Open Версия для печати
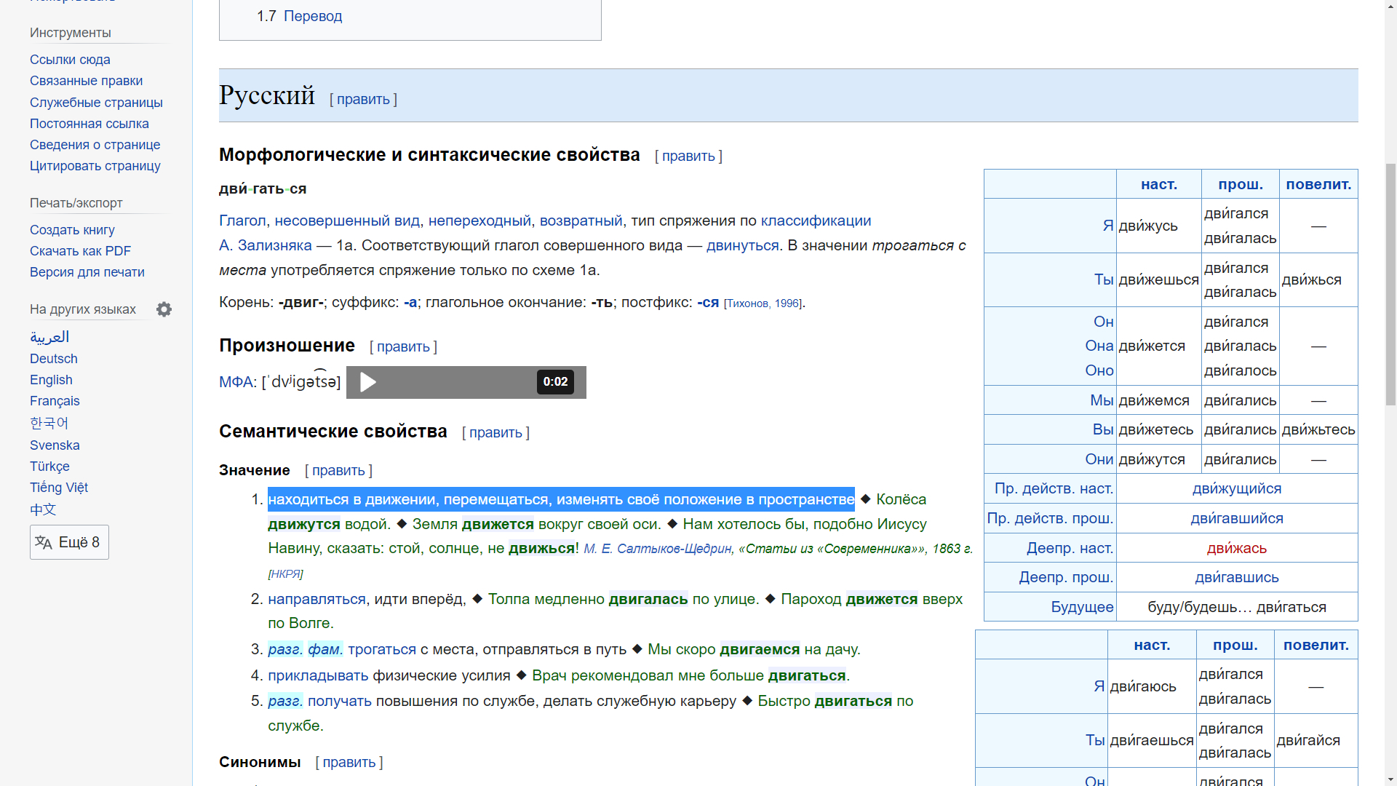The width and height of the screenshot is (1397, 786). [x=87, y=272]
